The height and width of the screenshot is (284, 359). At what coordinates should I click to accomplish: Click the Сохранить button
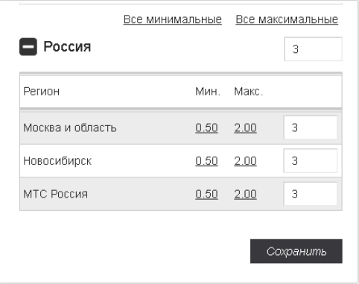(296, 251)
